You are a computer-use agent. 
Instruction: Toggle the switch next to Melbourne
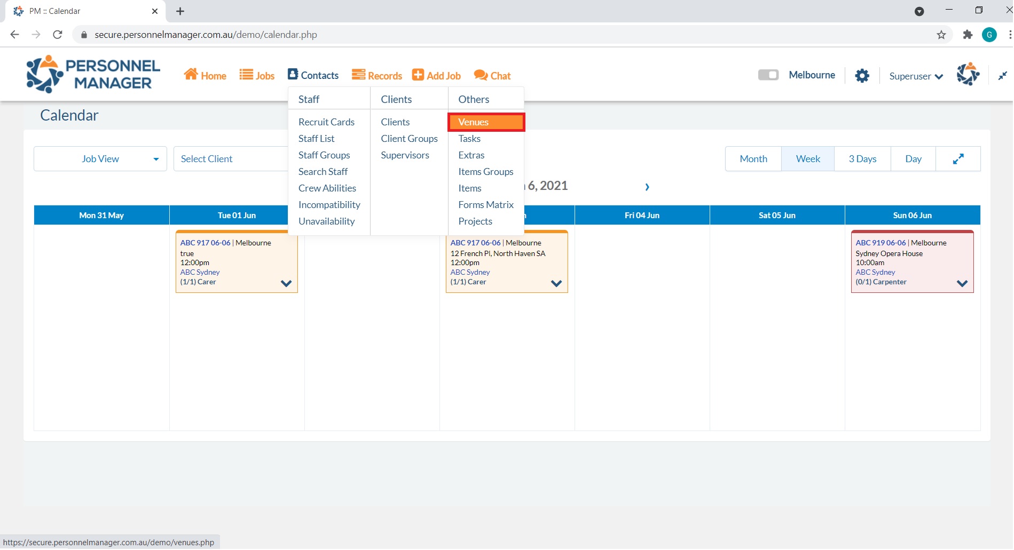click(x=768, y=75)
